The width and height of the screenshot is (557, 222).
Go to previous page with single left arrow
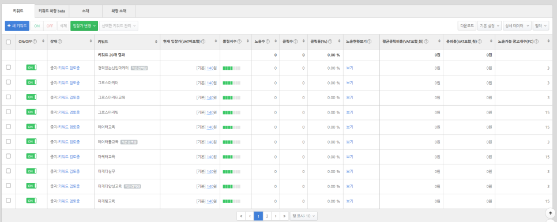pos(250,216)
